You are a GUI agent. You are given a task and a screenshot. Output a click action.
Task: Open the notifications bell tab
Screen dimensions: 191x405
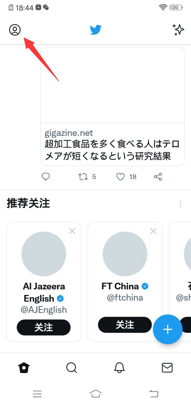(119, 368)
